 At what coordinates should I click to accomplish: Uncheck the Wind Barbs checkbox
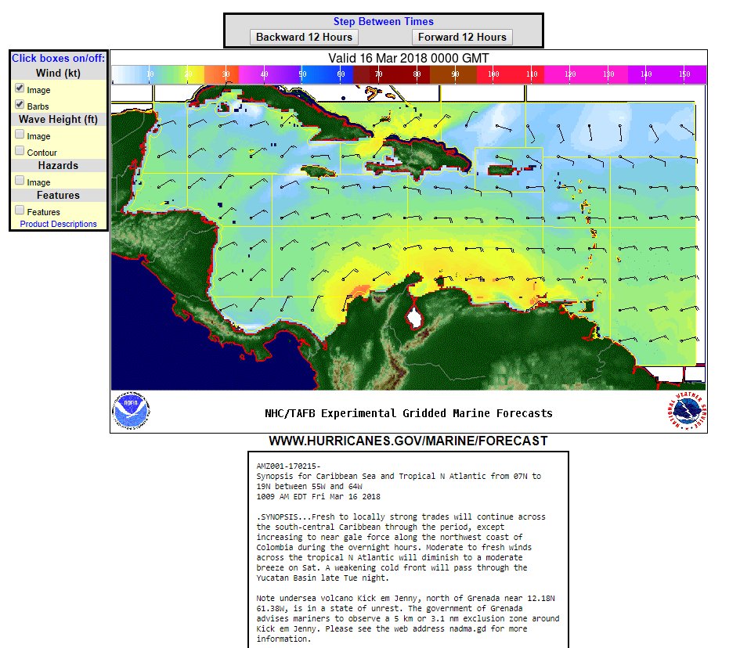tap(20, 105)
